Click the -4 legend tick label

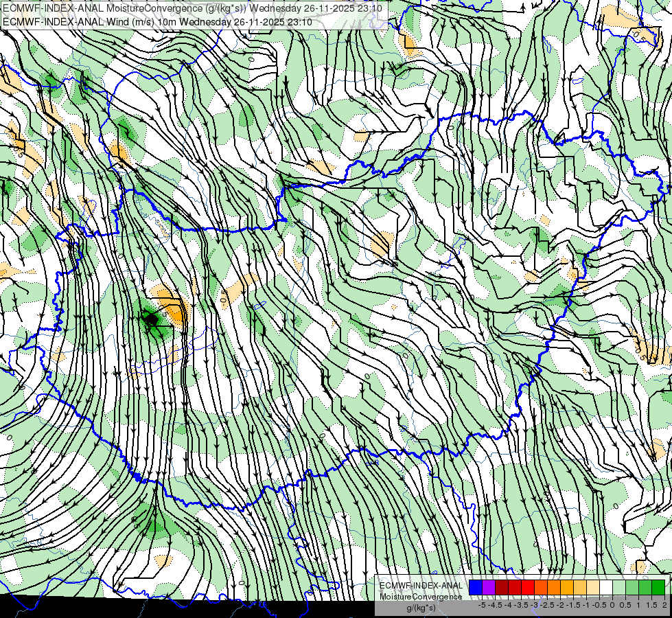click(x=508, y=605)
